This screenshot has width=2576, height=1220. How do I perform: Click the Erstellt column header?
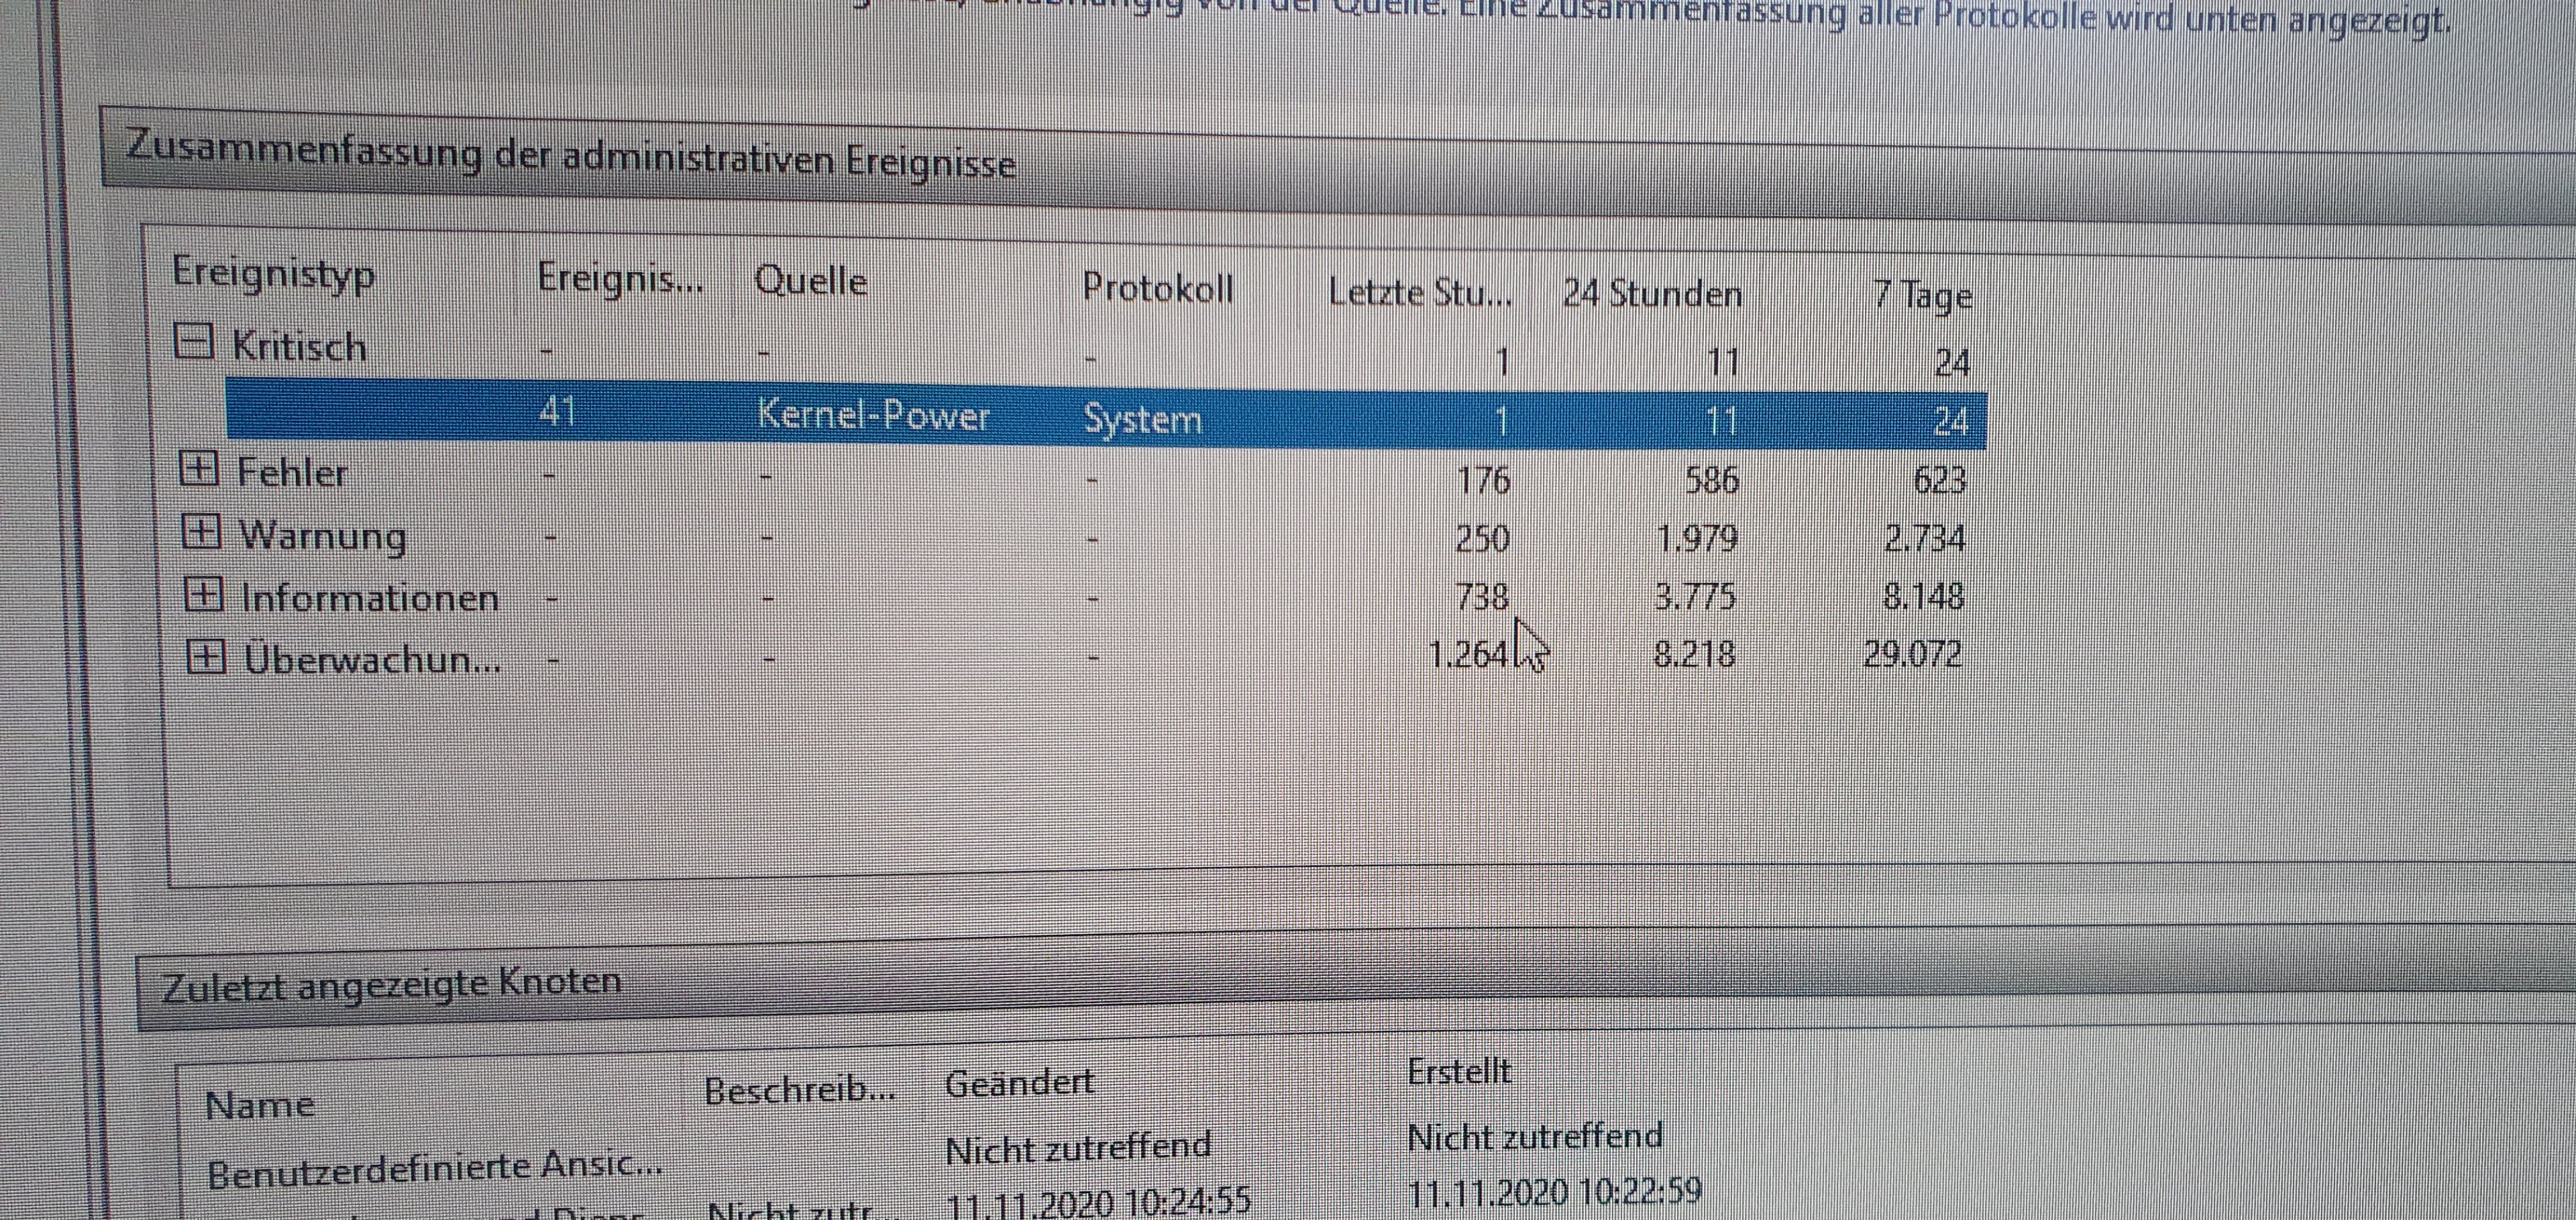[x=1459, y=1072]
